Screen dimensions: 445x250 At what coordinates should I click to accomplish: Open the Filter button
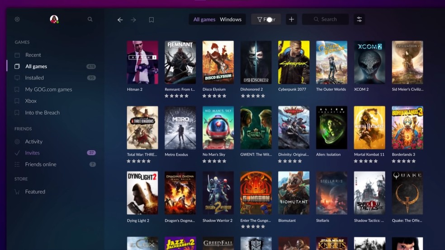tap(266, 19)
